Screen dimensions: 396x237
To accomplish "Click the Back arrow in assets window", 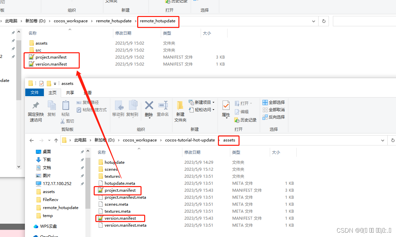I will (32, 140).
